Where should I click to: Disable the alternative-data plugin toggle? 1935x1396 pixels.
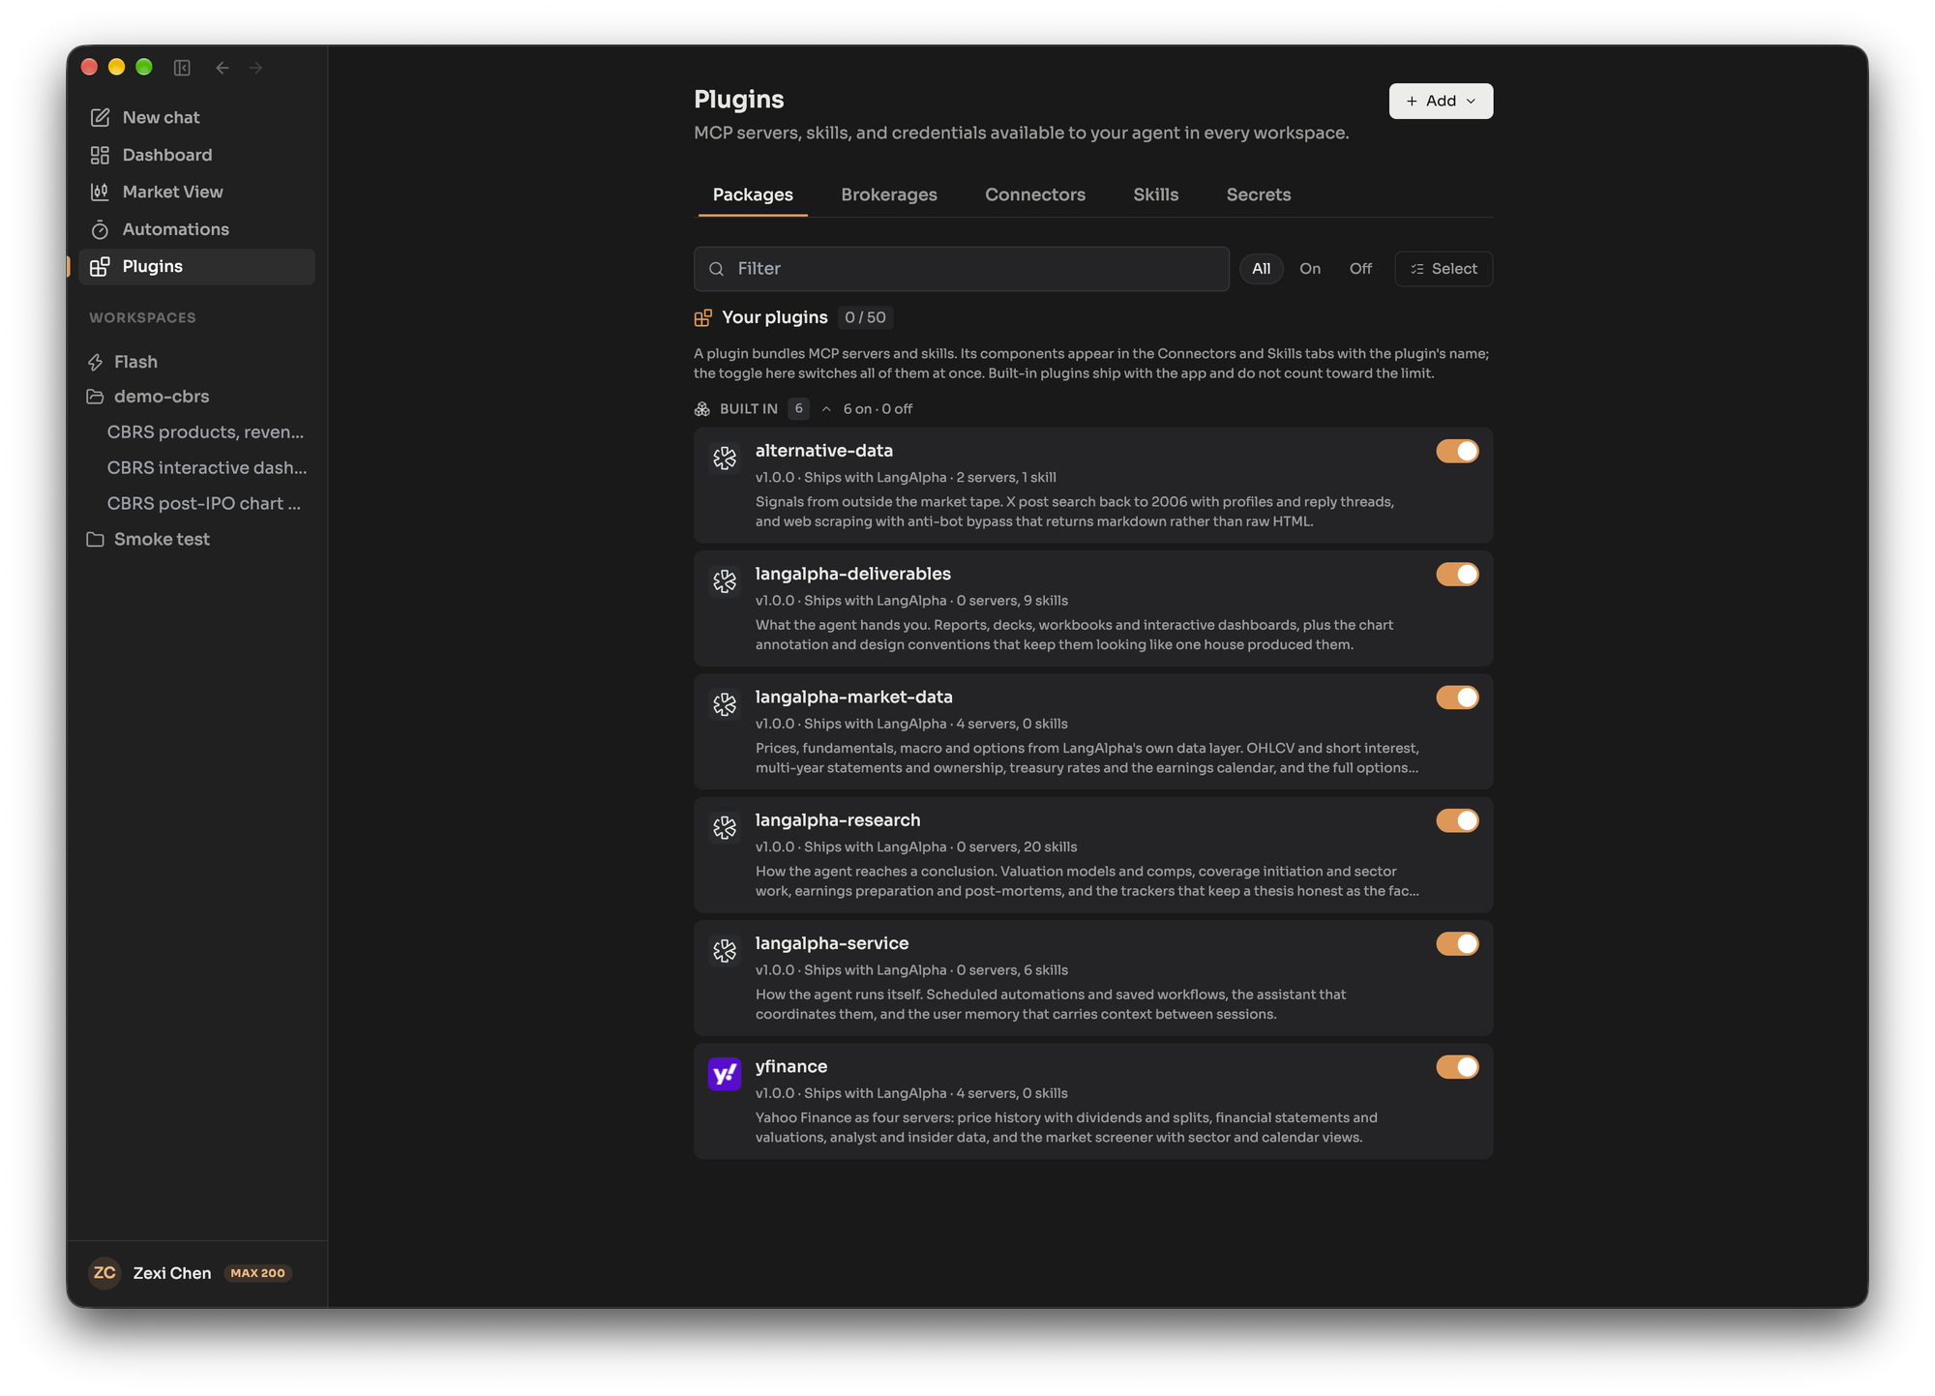[x=1457, y=452]
